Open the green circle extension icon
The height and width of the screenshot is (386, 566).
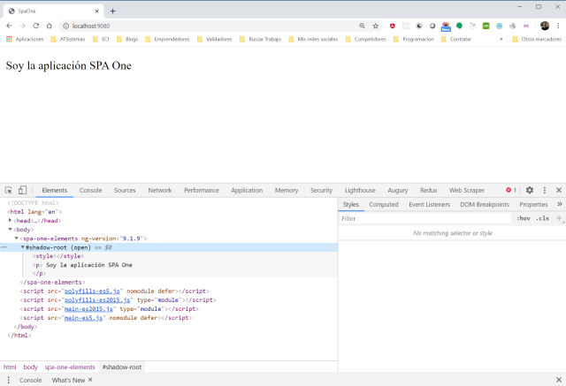tap(459, 26)
